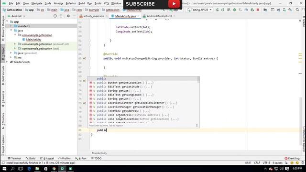
Task: Toggle the 2: Favorites tool window
Action: [x=3, y=99]
